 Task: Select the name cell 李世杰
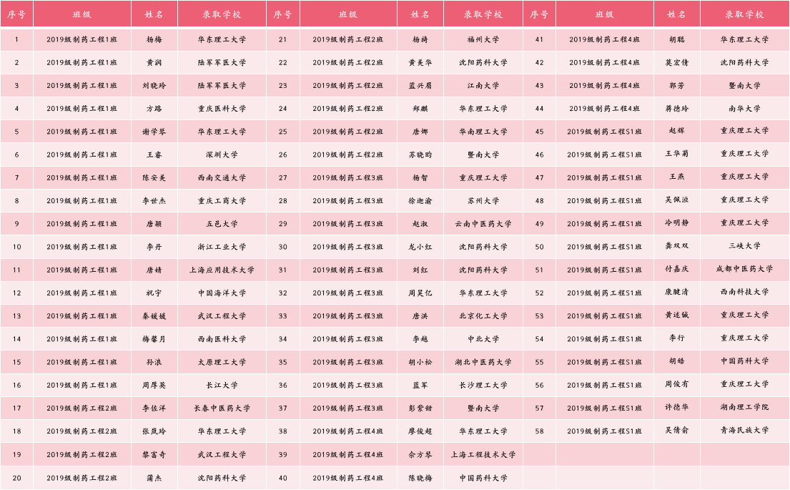point(154,201)
